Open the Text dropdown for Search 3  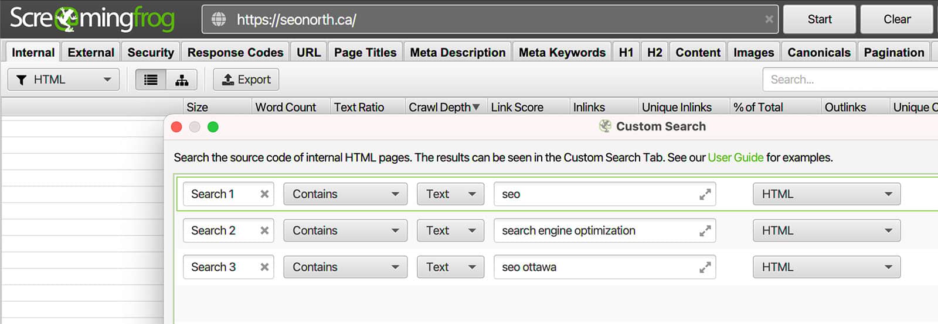pos(450,267)
